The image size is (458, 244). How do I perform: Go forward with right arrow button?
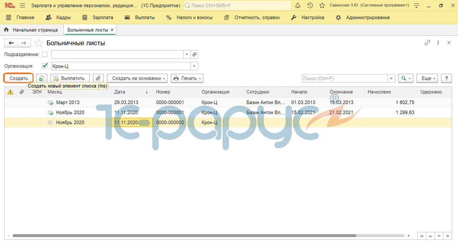tap(24, 43)
